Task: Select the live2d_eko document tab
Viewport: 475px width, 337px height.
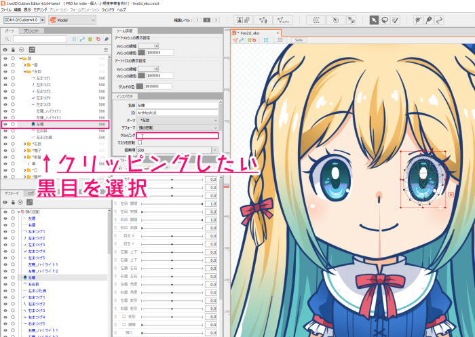Action: 255,33
